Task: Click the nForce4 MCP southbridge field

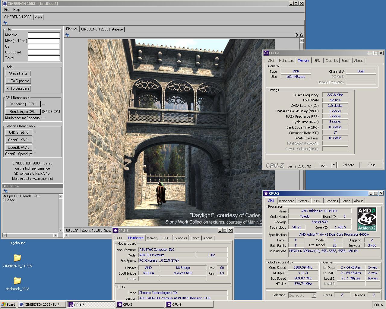Action: click(x=183, y=273)
